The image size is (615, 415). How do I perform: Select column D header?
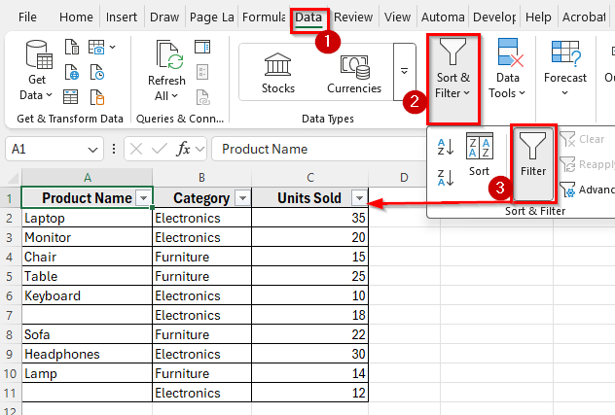pyautogui.click(x=404, y=178)
